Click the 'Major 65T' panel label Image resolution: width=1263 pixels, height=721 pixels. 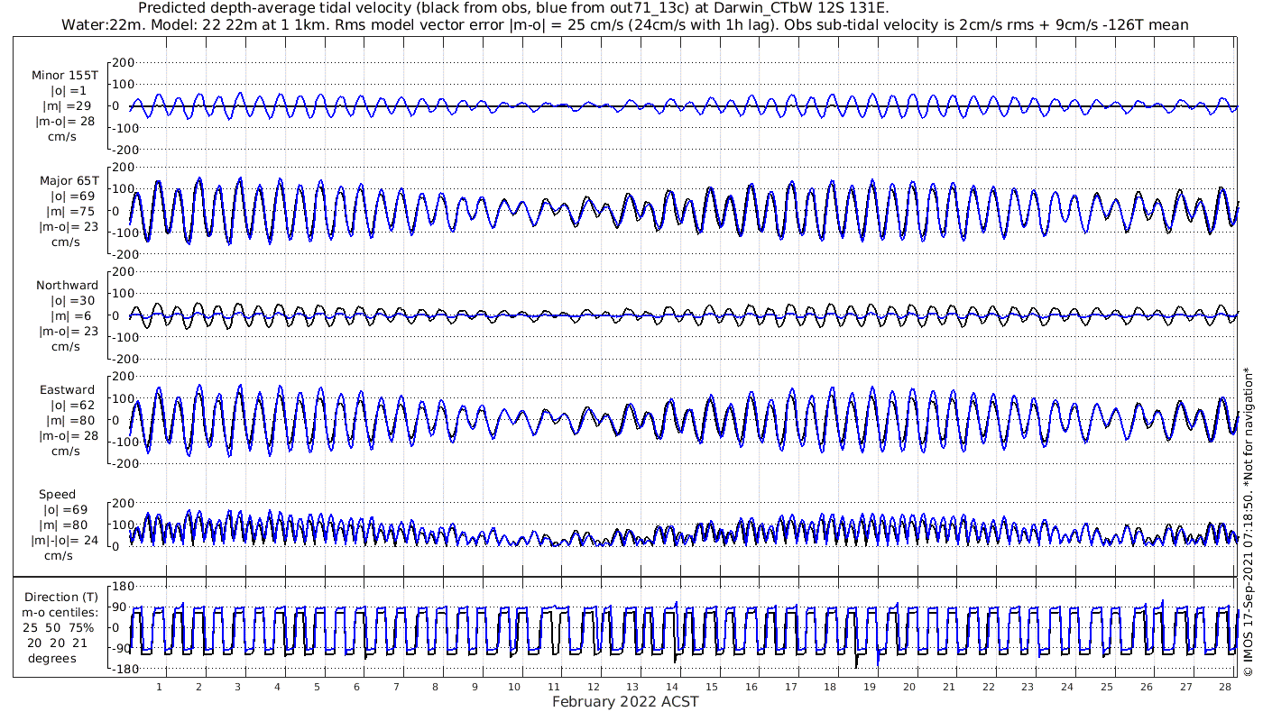(x=69, y=180)
